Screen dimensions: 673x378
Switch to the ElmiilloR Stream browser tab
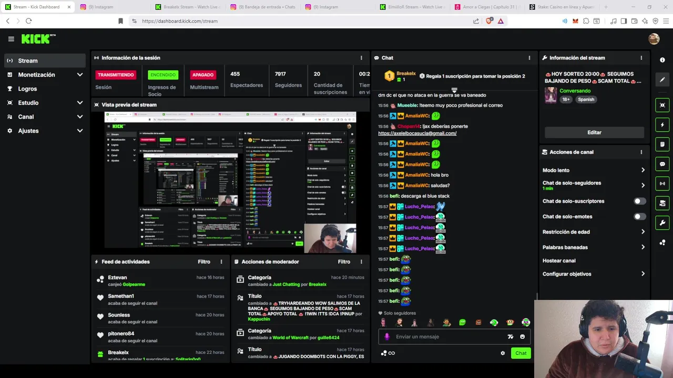(x=413, y=7)
